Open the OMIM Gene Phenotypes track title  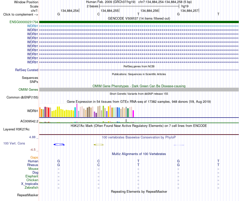139,86
